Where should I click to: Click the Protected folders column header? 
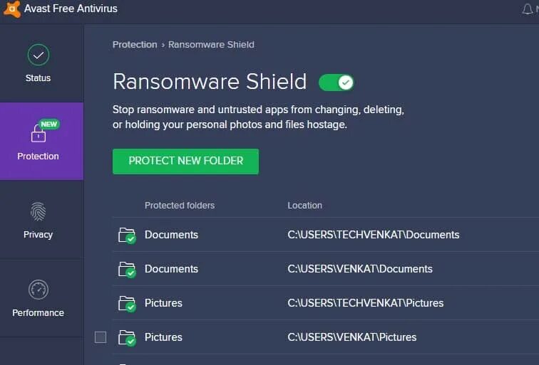(x=180, y=205)
